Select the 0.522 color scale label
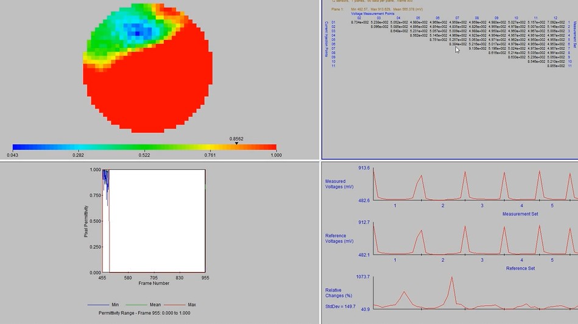 (144, 155)
